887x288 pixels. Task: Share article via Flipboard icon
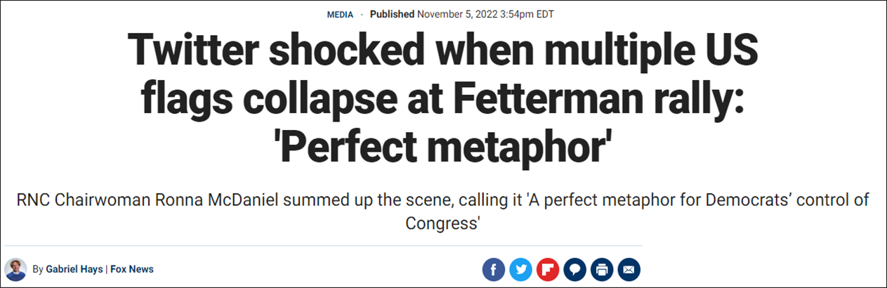547,270
